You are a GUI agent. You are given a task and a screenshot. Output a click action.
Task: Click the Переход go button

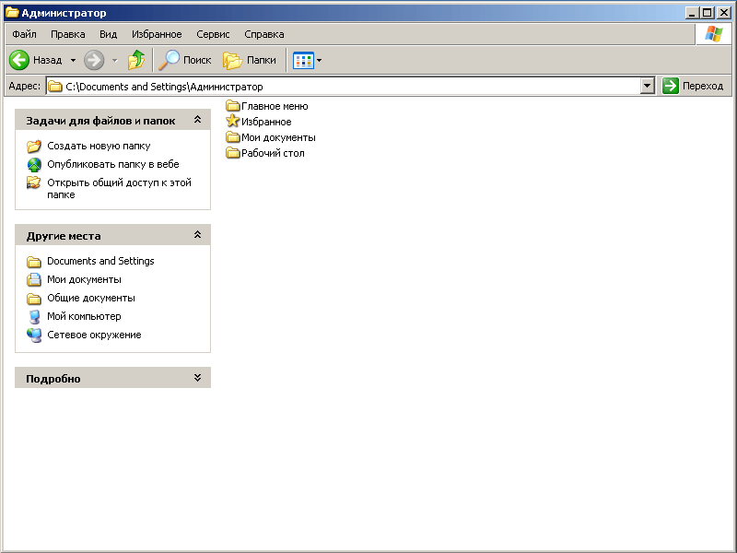pos(693,86)
